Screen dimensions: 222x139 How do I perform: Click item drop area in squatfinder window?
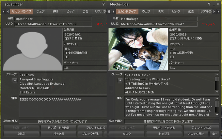63,121
